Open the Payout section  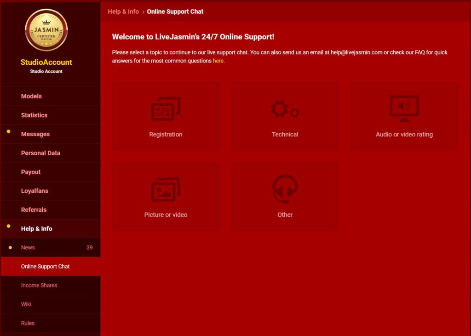(51, 172)
